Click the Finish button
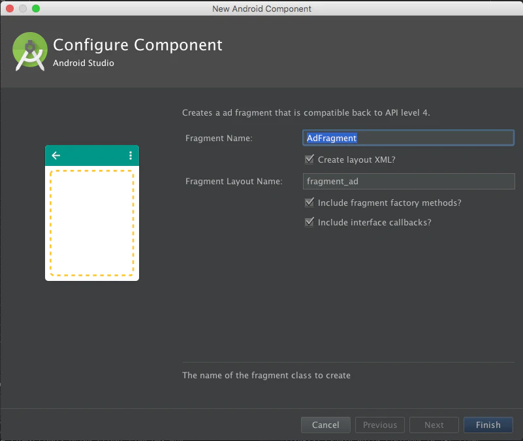 click(488, 425)
